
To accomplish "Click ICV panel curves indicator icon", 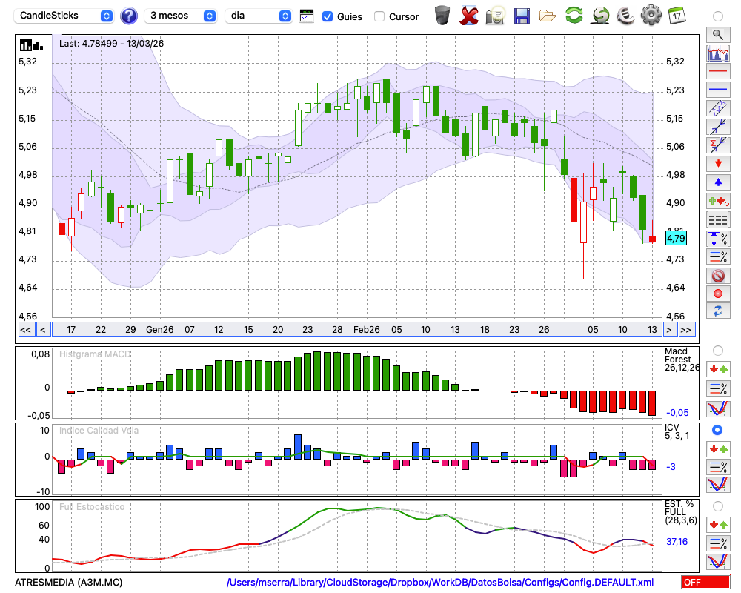I will [718, 484].
